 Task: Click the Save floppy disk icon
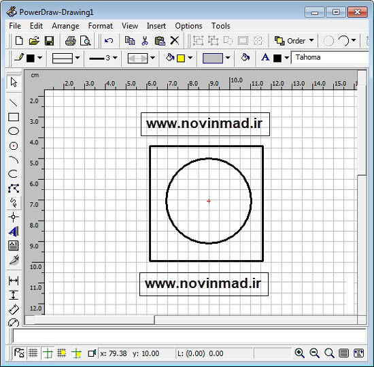point(50,41)
